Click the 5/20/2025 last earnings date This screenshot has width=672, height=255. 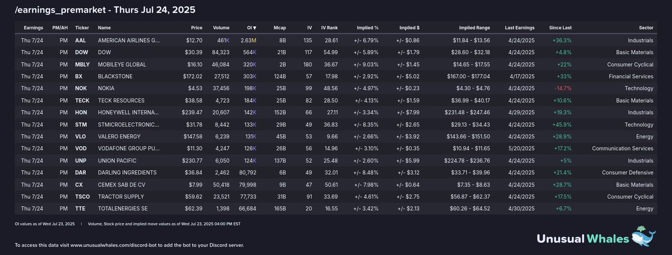522,149
